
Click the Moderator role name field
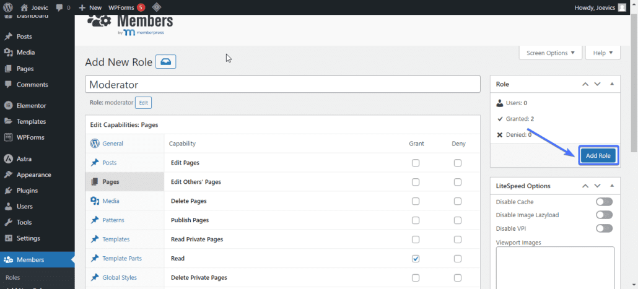[283, 85]
